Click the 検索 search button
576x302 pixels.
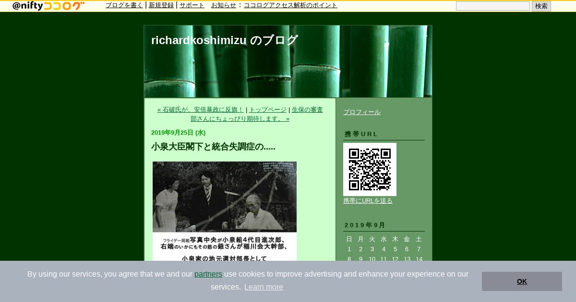coord(541,6)
